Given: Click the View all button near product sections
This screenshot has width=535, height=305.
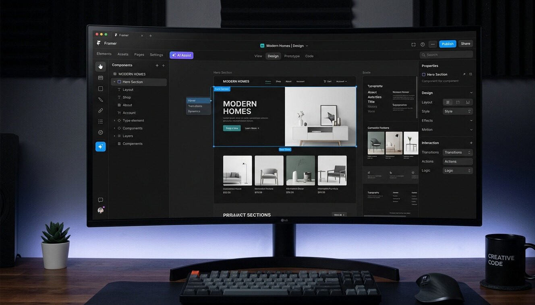Looking at the screenshot, I should coord(339,215).
